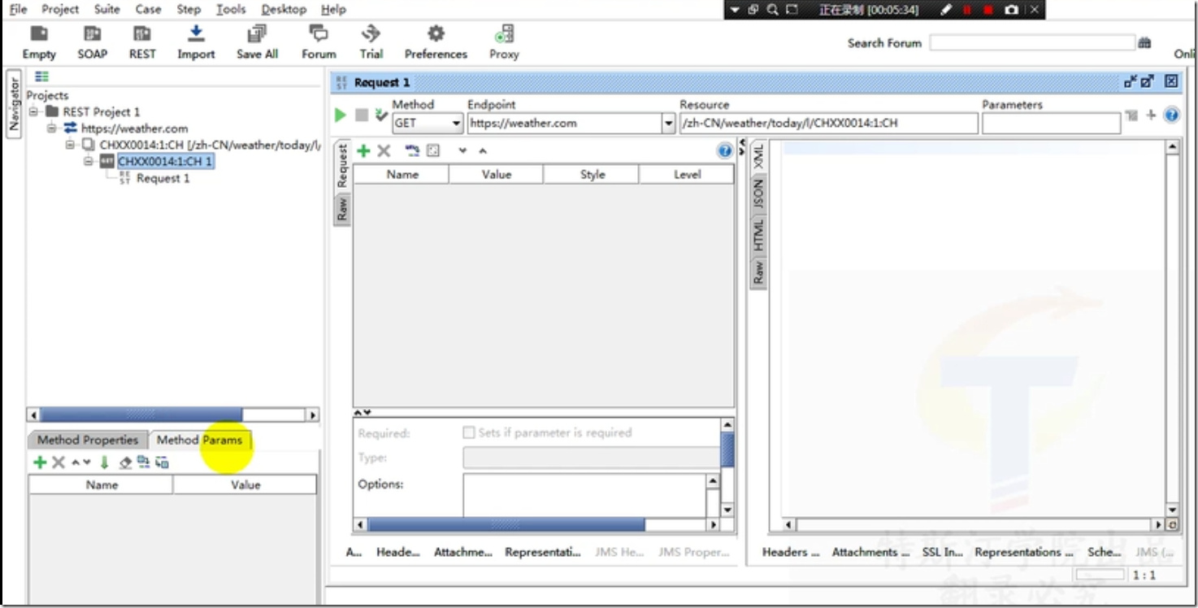Create a new SOAP project
This screenshot has height=608, width=1198.
92,34
